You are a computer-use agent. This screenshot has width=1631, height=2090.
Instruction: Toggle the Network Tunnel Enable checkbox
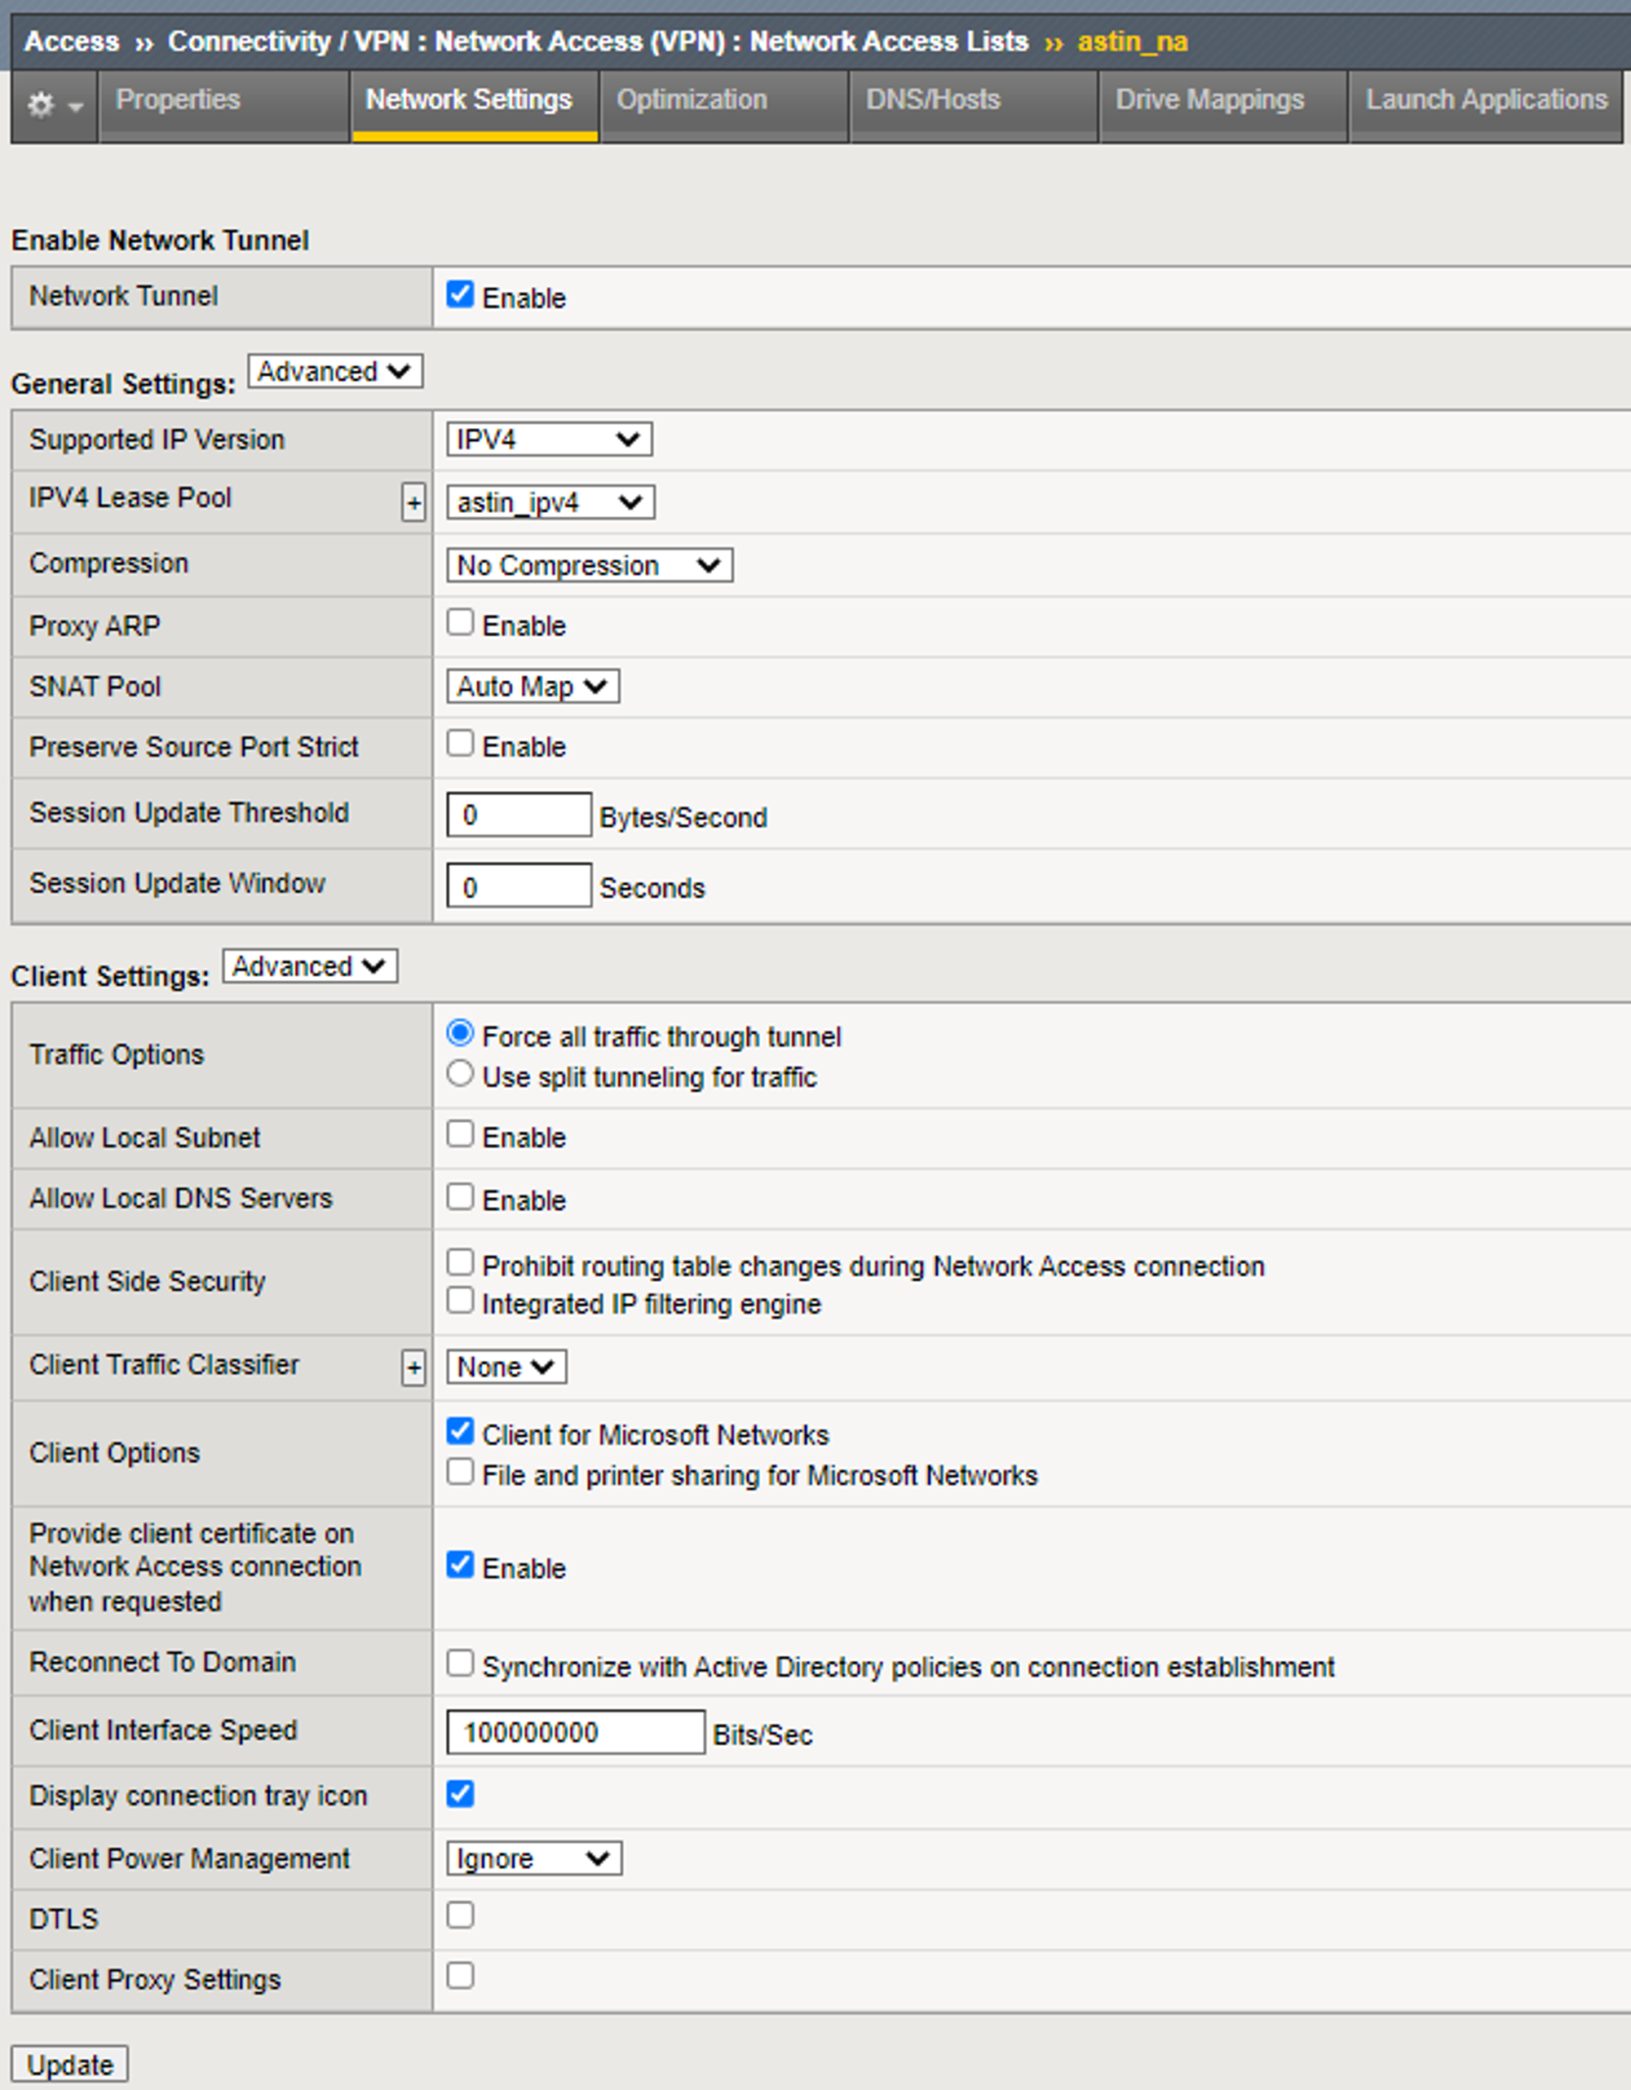tap(461, 294)
